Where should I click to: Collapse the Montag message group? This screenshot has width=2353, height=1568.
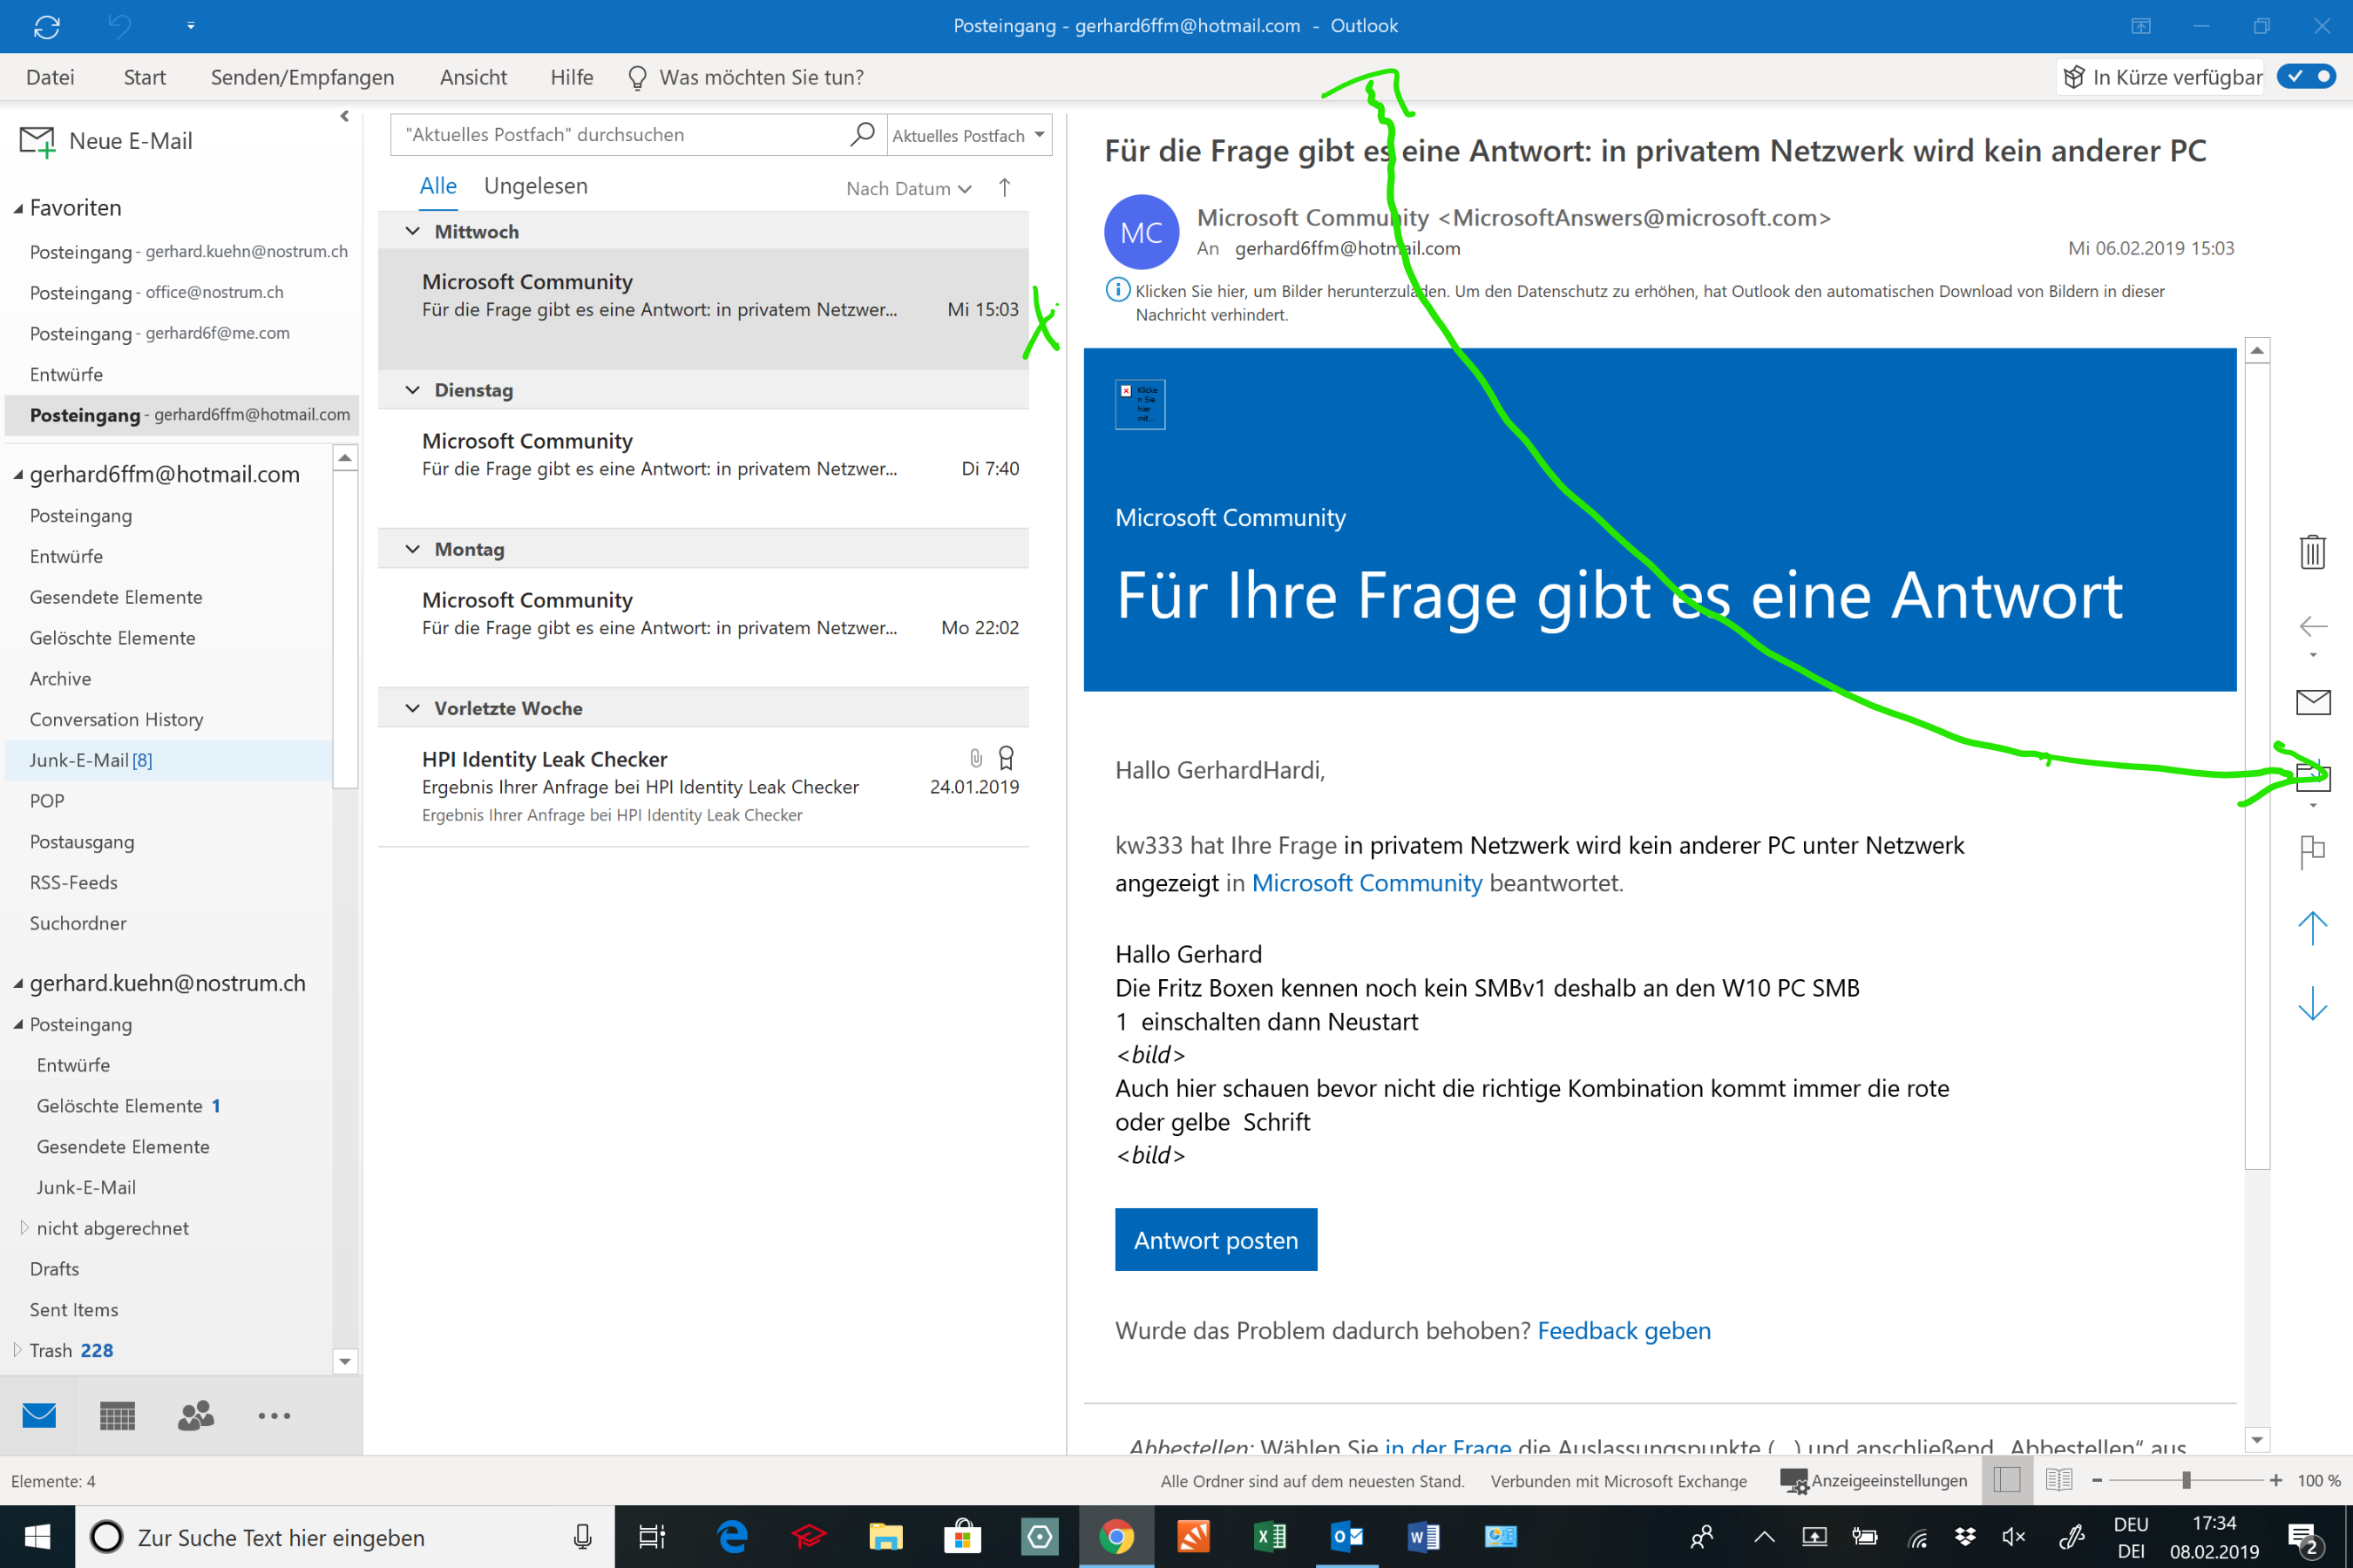[x=412, y=549]
